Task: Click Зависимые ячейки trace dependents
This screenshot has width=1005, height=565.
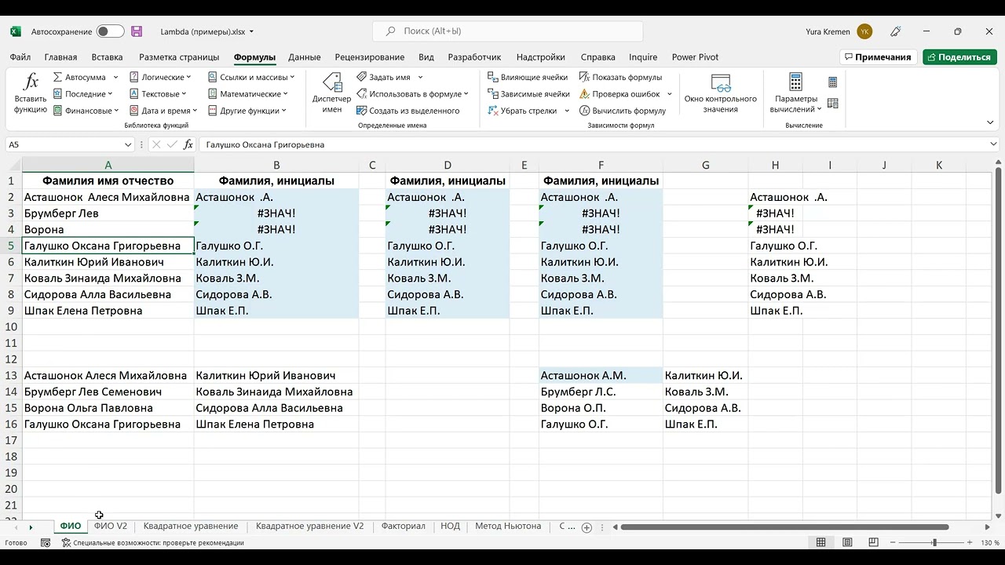Action: point(528,94)
